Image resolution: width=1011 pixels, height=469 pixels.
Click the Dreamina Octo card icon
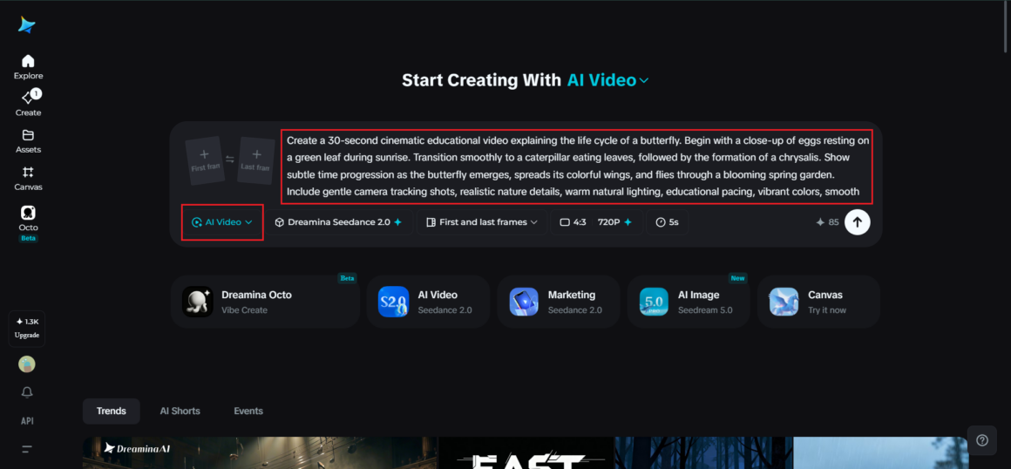197,302
